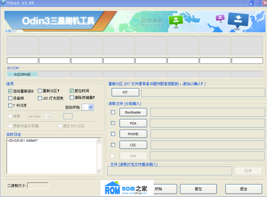Disable the 复位时间 checkbox
This screenshot has width=267, height=197.
pyautogui.click(x=72, y=91)
